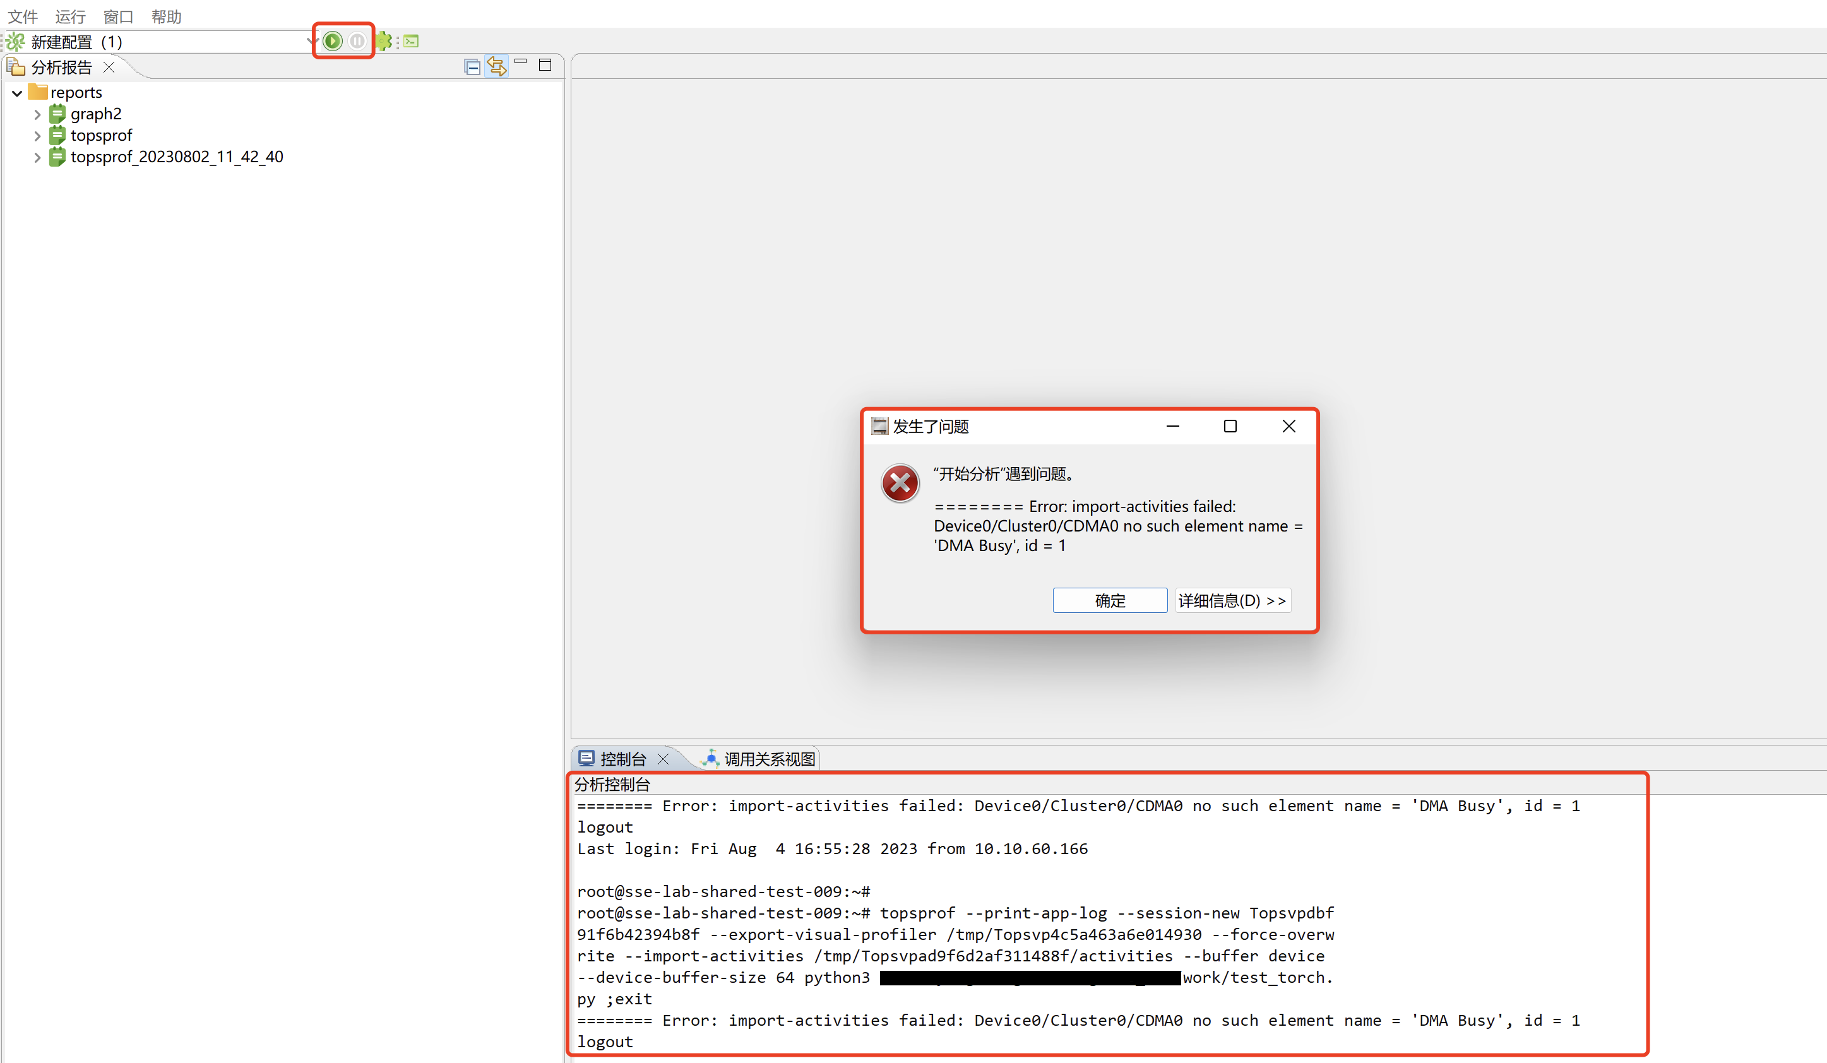Open the green gear configuration settings icon
The width and height of the screenshot is (1827, 1063).
click(384, 41)
